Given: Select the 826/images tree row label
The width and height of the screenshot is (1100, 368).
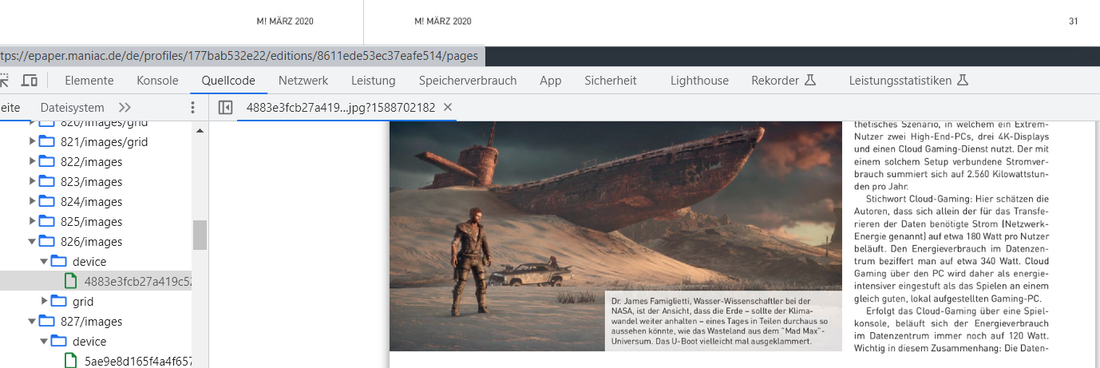Looking at the screenshot, I should point(91,241).
